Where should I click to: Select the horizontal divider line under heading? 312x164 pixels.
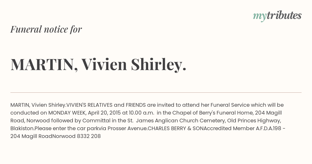(156, 92)
